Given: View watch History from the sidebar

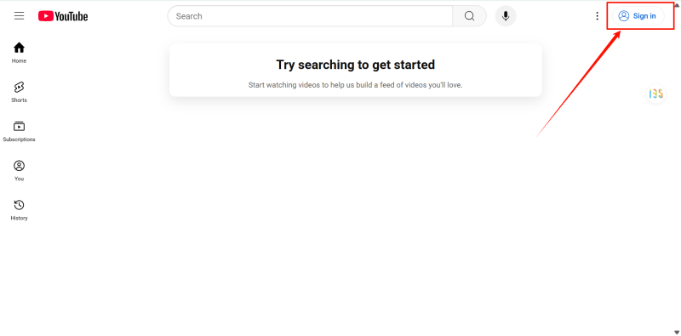Looking at the screenshot, I should pos(19,210).
